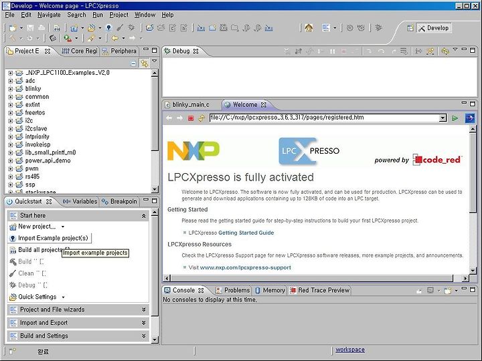Select the rs485 project in the tree
This screenshot has width=482, height=361.
tap(32, 176)
